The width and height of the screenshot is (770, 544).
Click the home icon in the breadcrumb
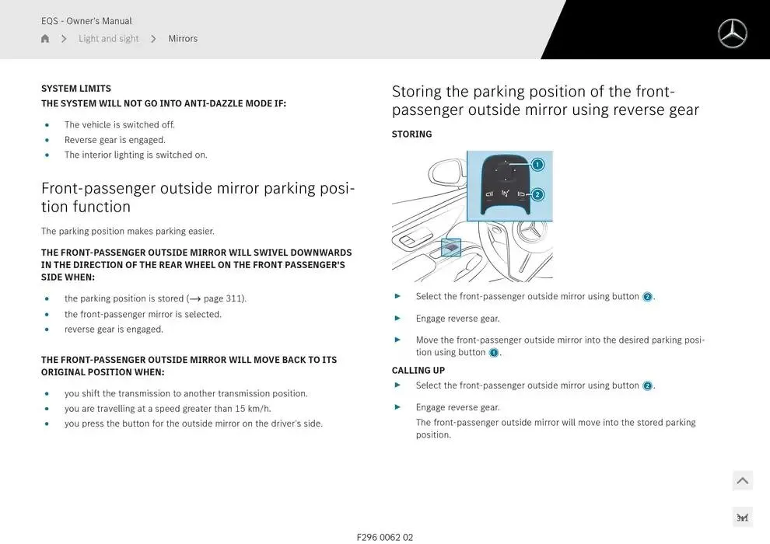point(44,38)
